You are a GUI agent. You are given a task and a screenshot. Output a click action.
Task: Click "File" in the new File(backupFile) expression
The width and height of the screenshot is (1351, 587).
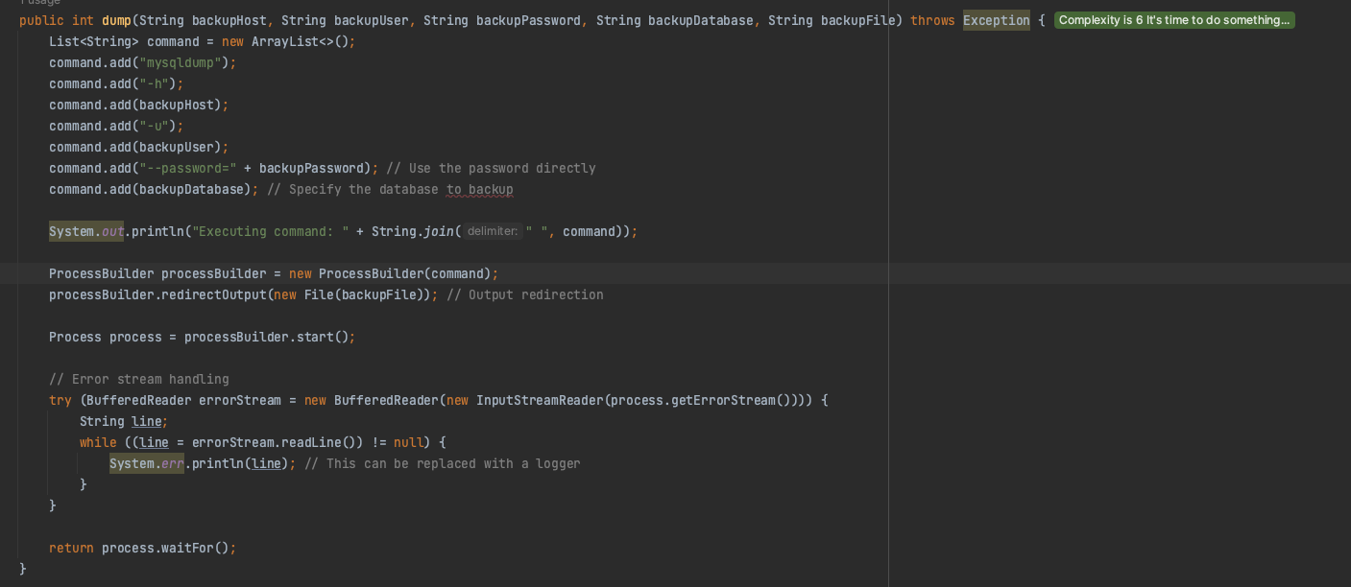pyautogui.click(x=319, y=294)
